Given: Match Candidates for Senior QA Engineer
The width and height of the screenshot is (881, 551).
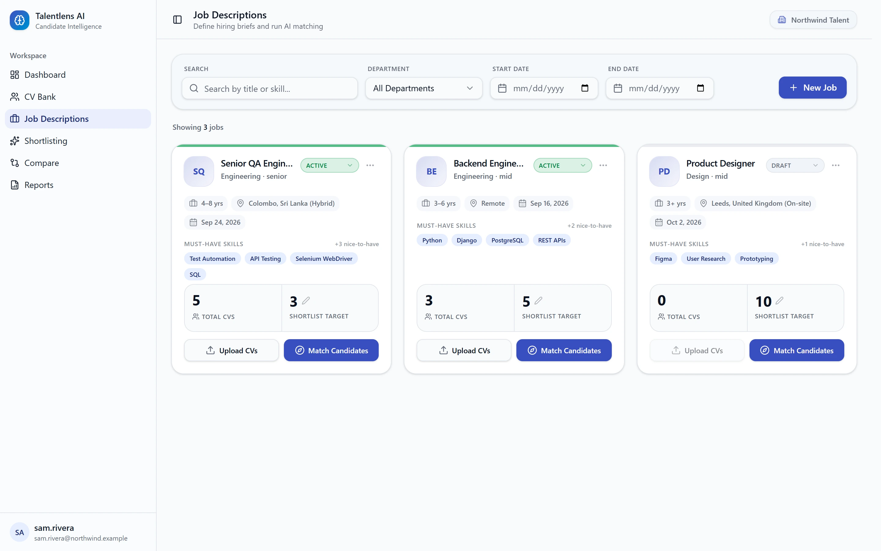Looking at the screenshot, I should pos(331,350).
